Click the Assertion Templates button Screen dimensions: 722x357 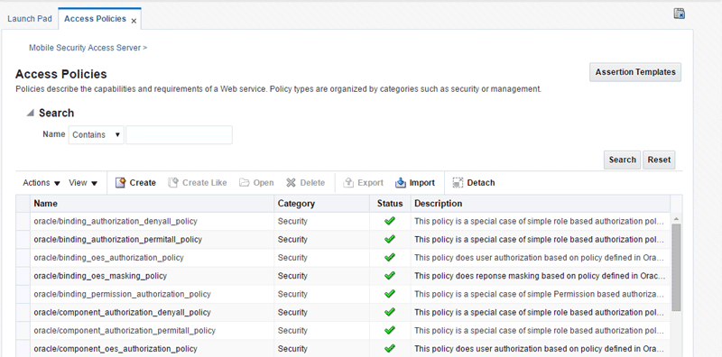click(635, 72)
